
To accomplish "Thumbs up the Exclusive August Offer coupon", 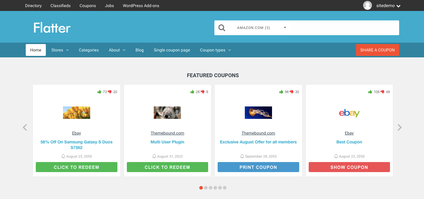I will pyautogui.click(x=281, y=92).
